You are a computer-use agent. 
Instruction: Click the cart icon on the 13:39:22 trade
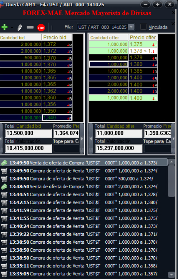pyautogui.click(x=4, y=234)
